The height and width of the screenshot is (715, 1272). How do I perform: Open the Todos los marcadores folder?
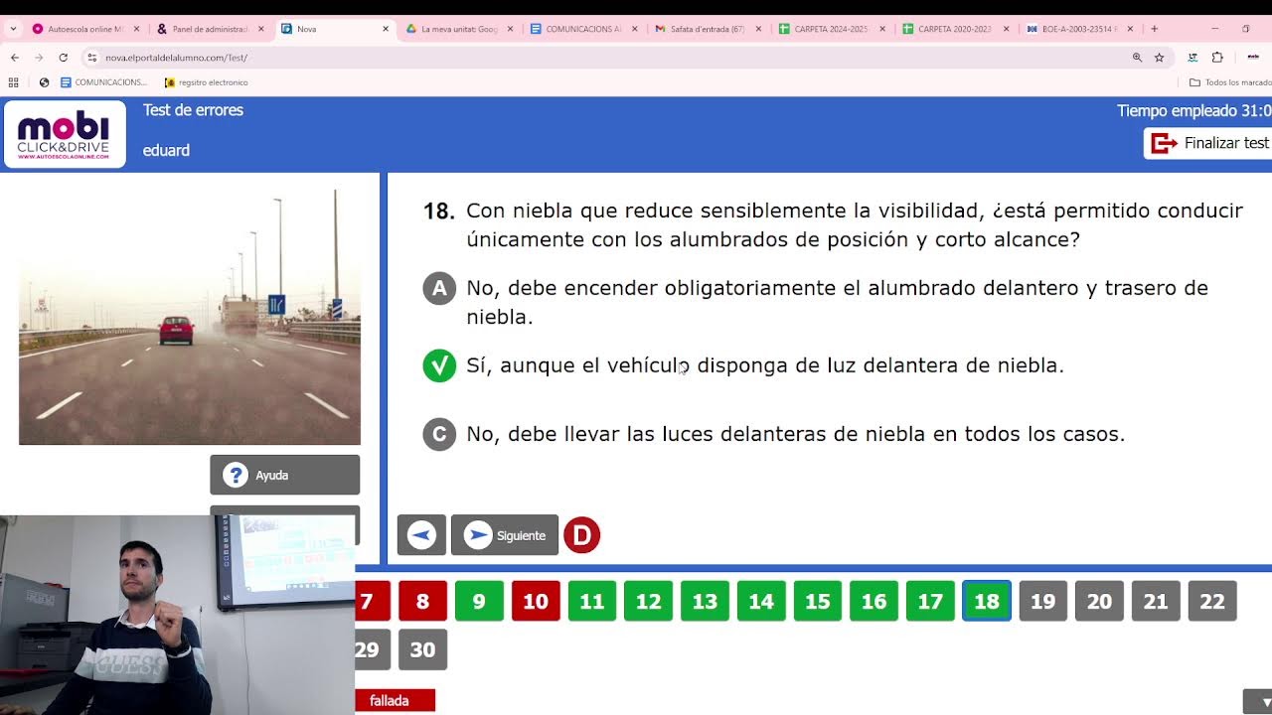click(x=1230, y=82)
